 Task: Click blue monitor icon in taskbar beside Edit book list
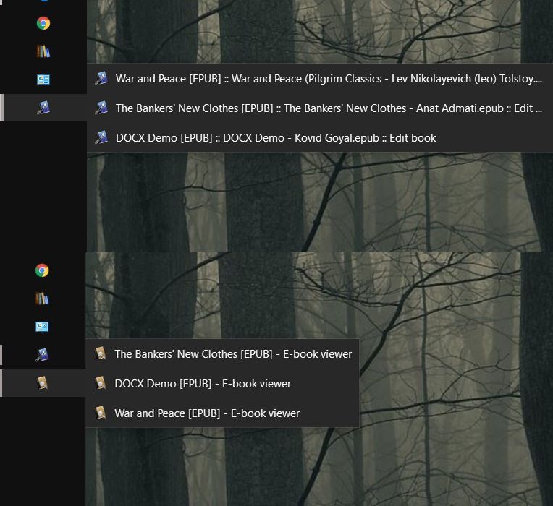43,80
